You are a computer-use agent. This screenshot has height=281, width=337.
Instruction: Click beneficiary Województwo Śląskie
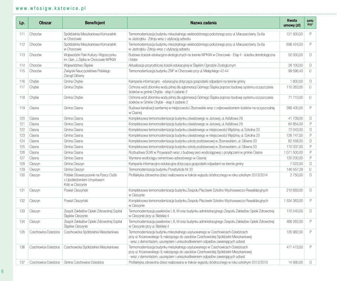point(78,65)
